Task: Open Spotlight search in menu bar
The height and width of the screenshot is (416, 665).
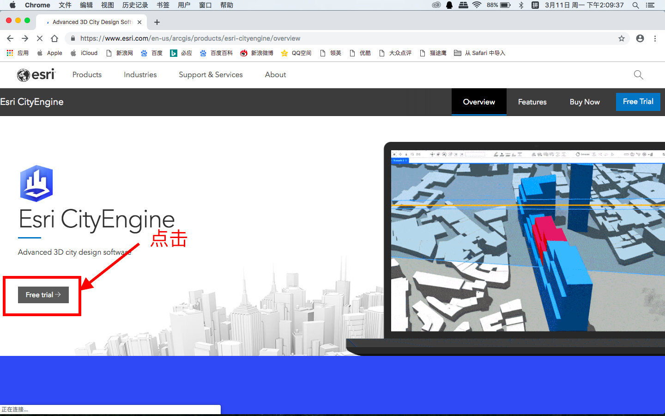Action: tap(635, 5)
